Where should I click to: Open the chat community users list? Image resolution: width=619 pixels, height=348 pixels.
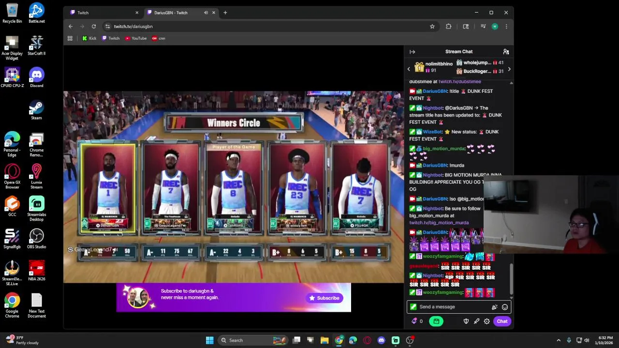click(506, 52)
